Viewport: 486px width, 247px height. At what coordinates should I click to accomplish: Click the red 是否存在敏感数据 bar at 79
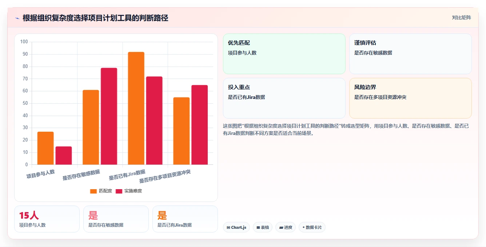[109, 116]
